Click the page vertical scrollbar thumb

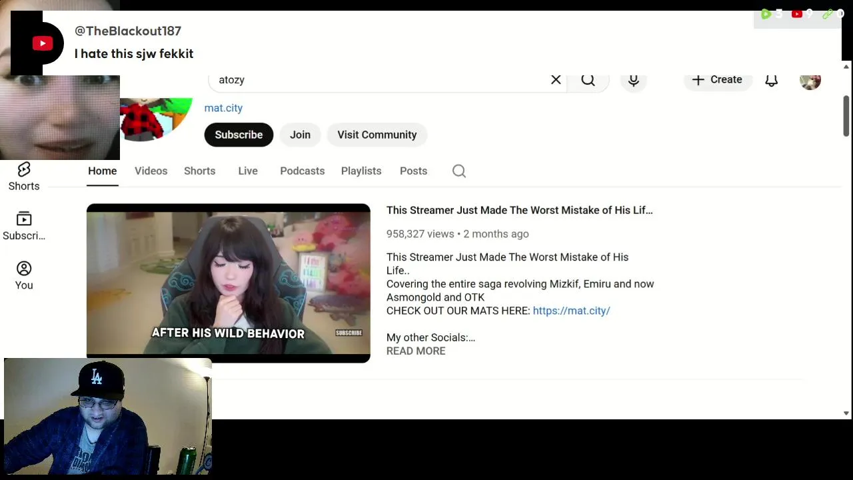click(x=846, y=115)
